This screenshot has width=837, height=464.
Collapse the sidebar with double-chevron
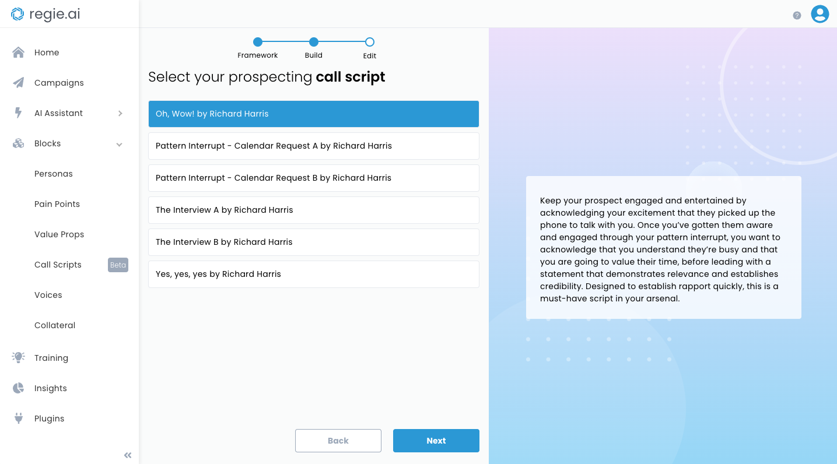(x=128, y=455)
